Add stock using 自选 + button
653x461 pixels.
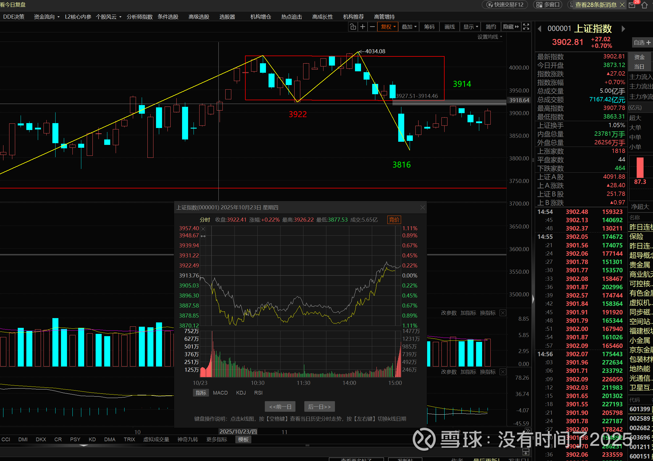click(x=642, y=42)
